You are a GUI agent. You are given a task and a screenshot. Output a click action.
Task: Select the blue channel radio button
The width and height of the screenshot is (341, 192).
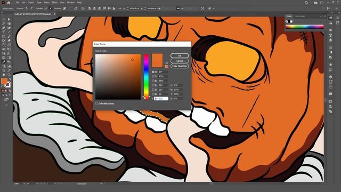pos(153,94)
